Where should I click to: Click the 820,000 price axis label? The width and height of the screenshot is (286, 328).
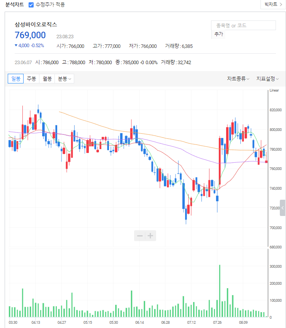(276, 110)
